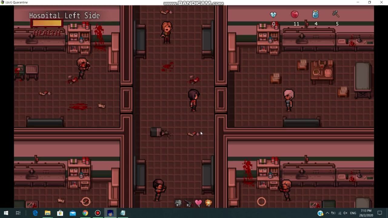Image resolution: width=388 pixels, height=218 pixels.
Task: Select the M2 gun weapon slot
Action: pos(188,203)
